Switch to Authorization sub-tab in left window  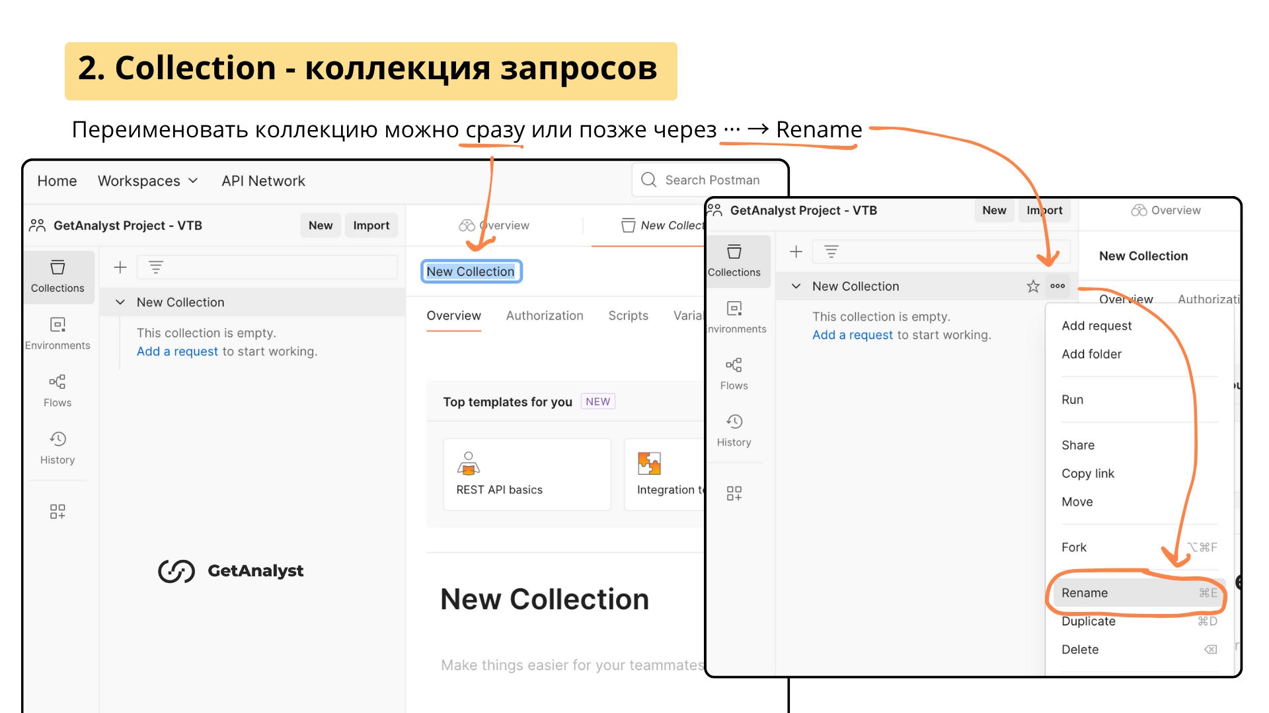pyautogui.click(x=545, y=316)
